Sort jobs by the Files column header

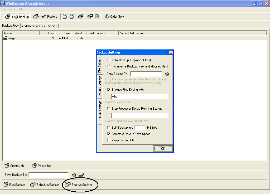coord(47,33)
